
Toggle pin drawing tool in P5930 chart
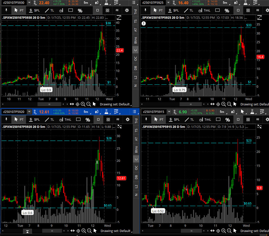[x=6, y=10]
